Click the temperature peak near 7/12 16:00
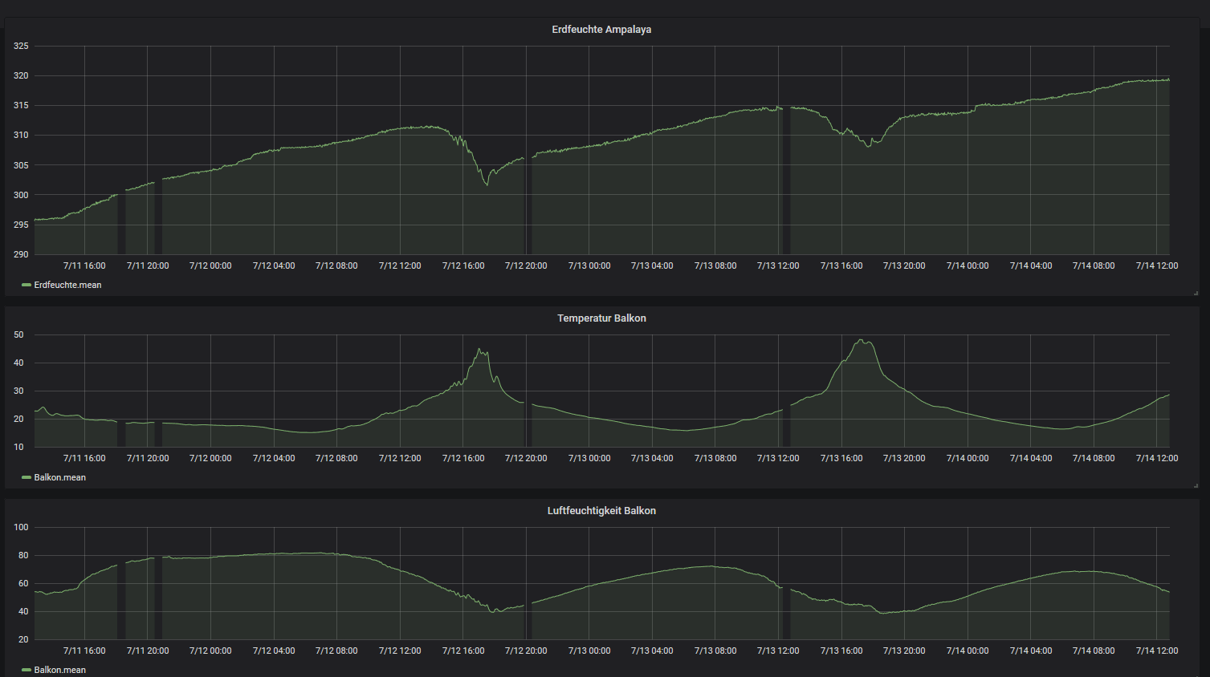This screenshot has height=677, width=1210. pos(480,351)
